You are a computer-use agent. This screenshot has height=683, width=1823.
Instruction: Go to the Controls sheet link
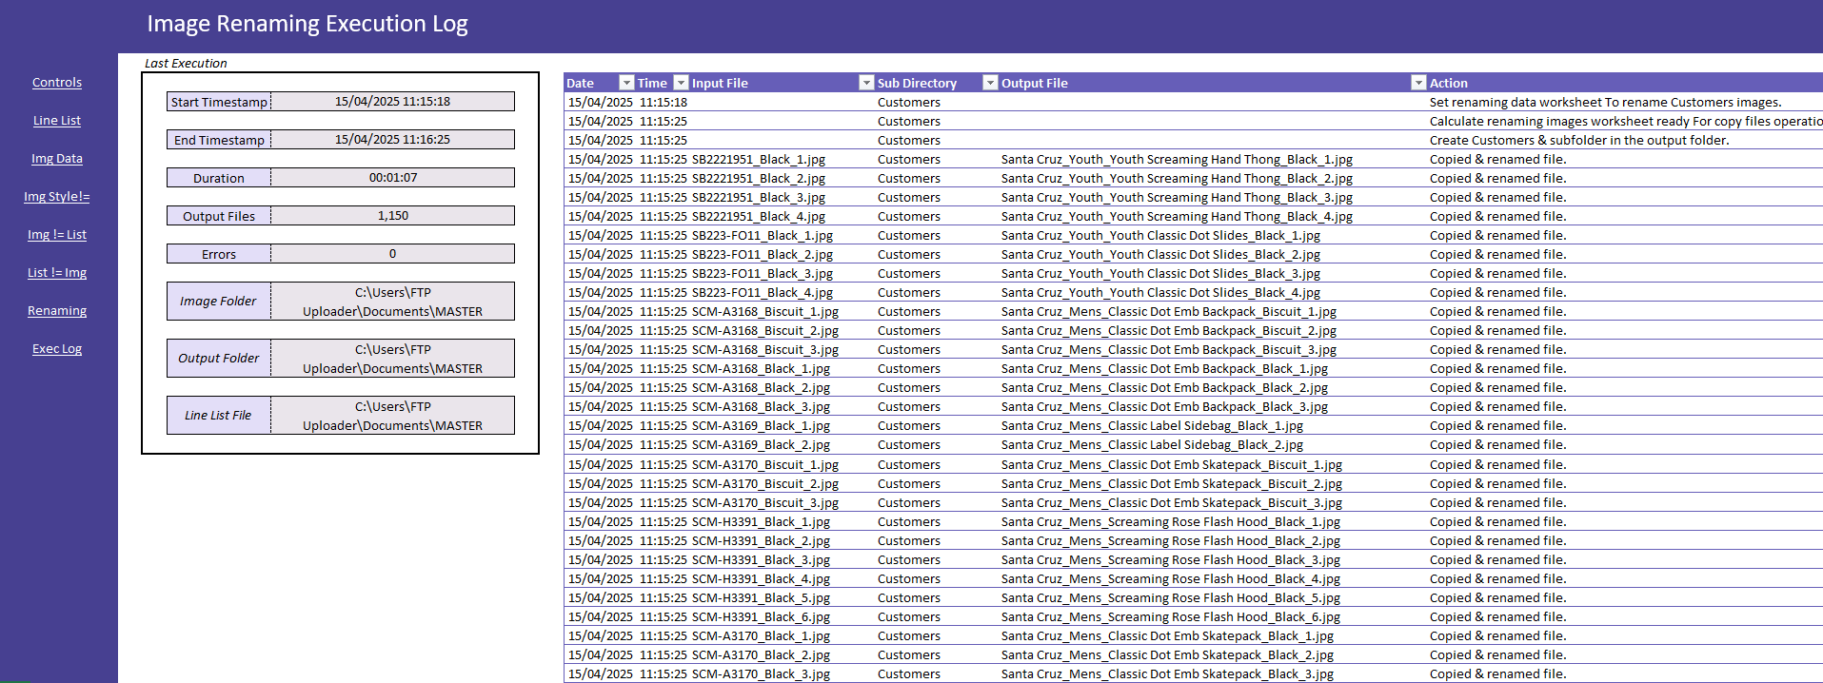pyautogui.click(x=57, y=83)
